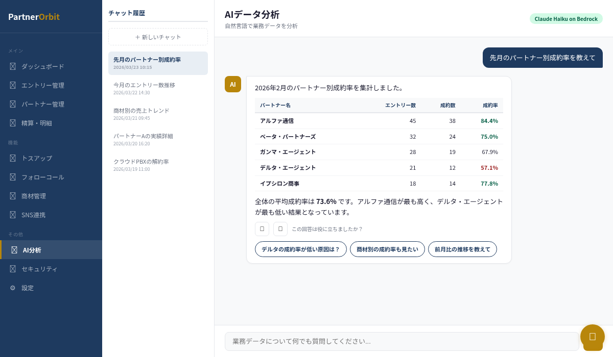This screenshot has height=357, width=613.
Task: Click the フォローコール sidebar icon
Action: 13,177
